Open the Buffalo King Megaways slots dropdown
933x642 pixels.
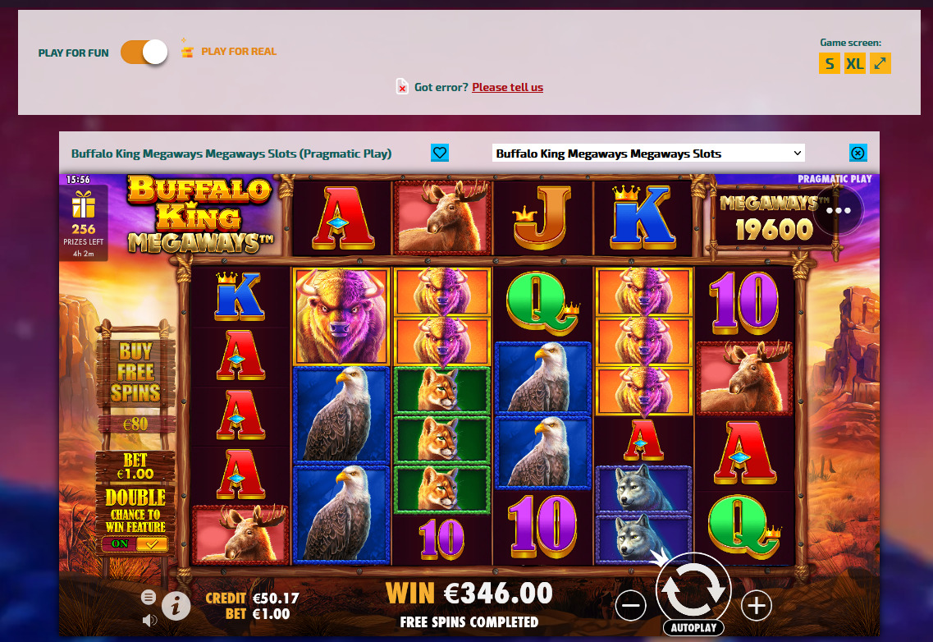coord(648,153)
